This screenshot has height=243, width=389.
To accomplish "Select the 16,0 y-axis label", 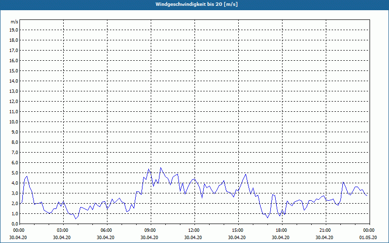I will coord(14,60).
